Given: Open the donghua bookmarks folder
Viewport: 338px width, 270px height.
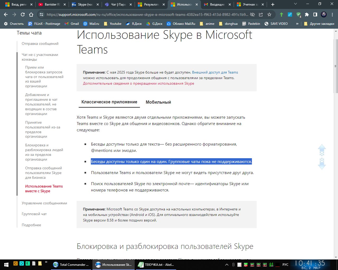Looking at the screenshot, I should [228, 23].
